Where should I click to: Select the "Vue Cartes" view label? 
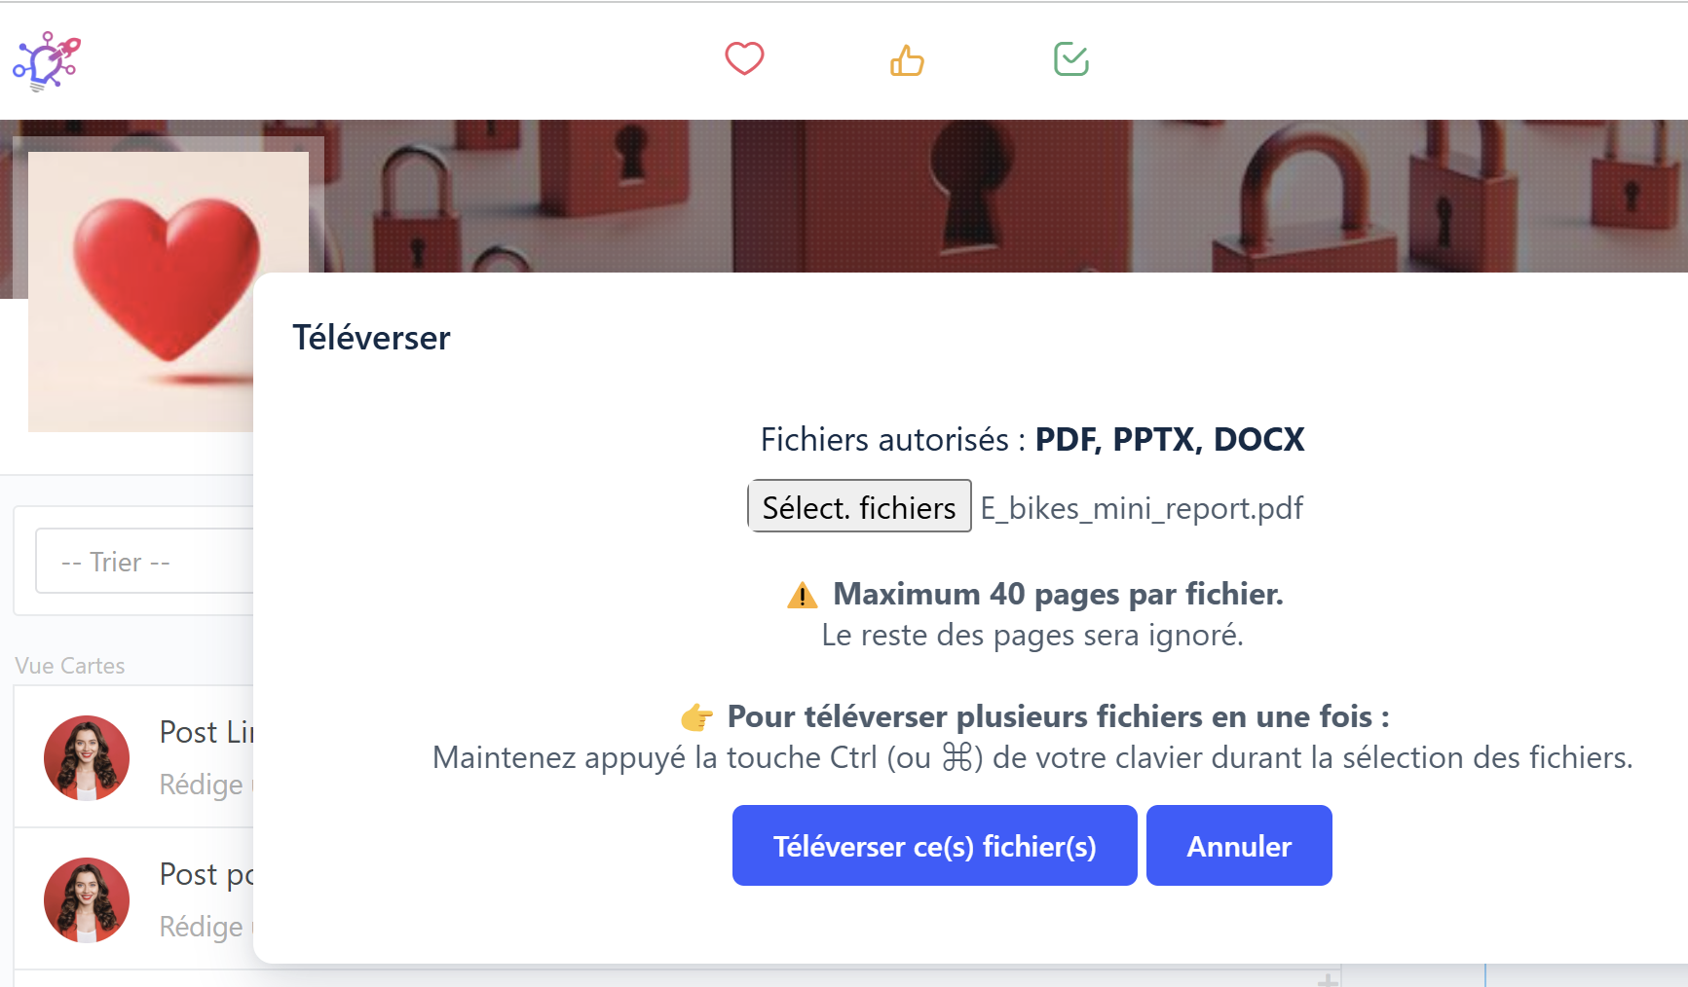(x=70, y=666)
